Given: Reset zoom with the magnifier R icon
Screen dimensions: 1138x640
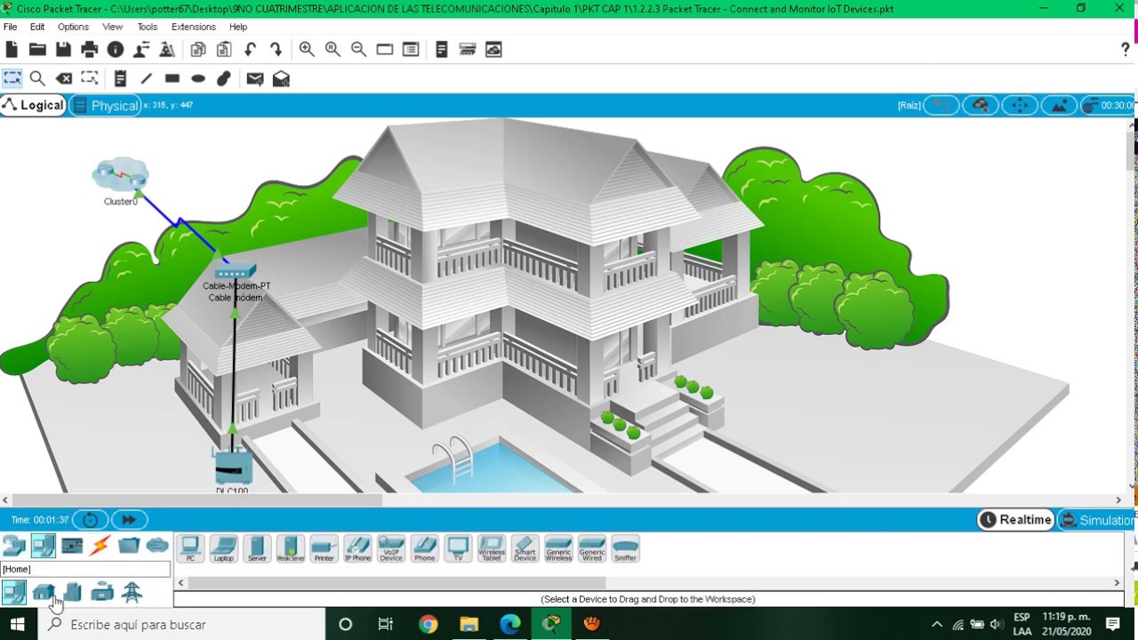Looking at the screenshot, I should pos(333,50).
